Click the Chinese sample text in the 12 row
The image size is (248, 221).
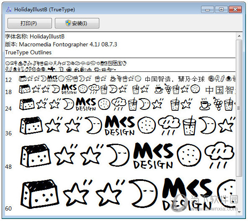click(x=175, y=79)
